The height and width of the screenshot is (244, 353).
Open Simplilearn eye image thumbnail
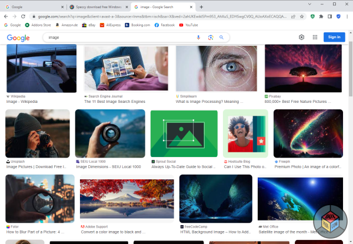click(x=217, y=68)
